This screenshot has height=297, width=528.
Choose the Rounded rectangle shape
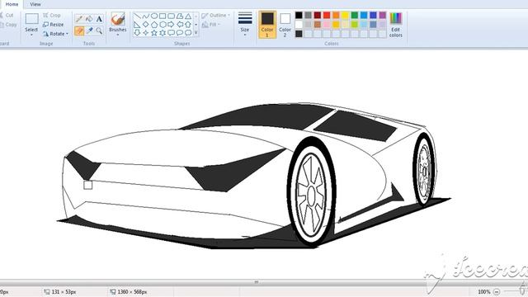pyautogui.click(x=171, y=16)
